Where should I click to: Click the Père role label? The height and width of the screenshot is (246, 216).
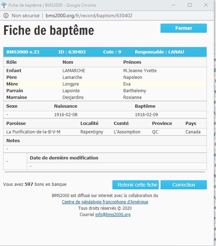(12, 77)
